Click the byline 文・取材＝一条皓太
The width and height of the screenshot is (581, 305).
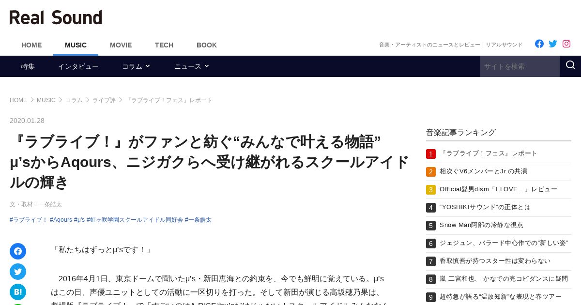pos(36,204)
